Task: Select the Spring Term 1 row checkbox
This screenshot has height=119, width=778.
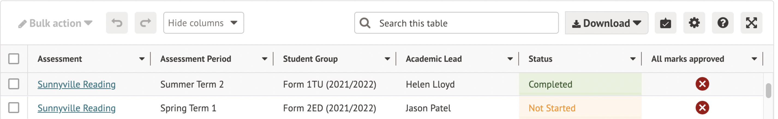Action: [x=14, y=108]
